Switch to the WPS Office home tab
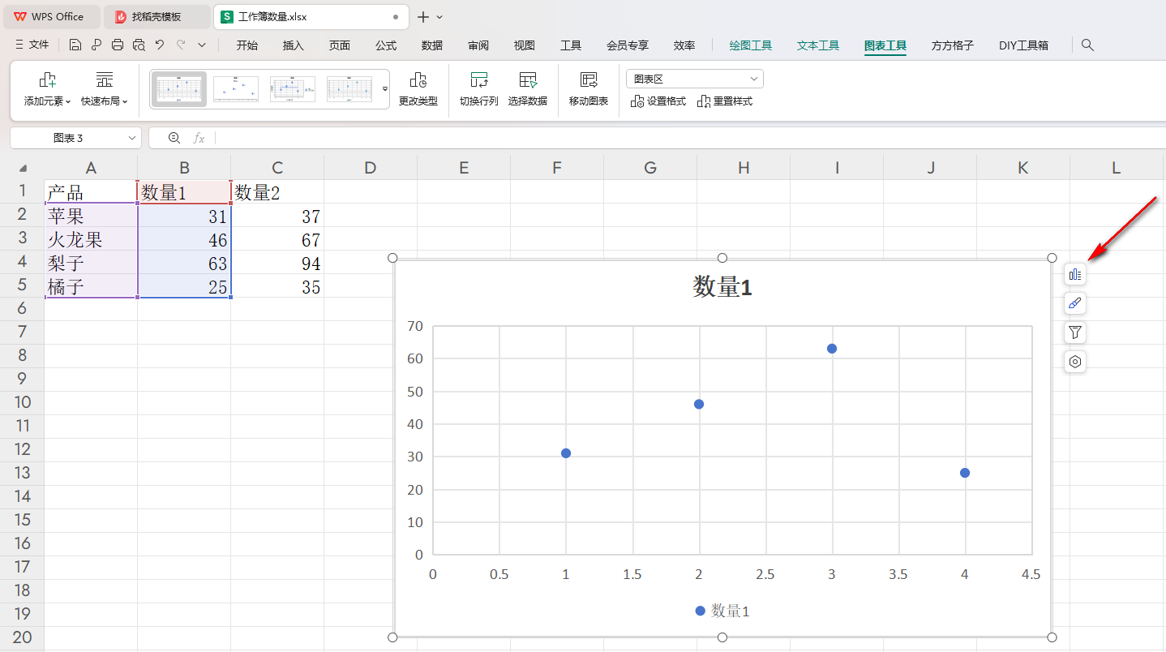 tap(51, 16)
